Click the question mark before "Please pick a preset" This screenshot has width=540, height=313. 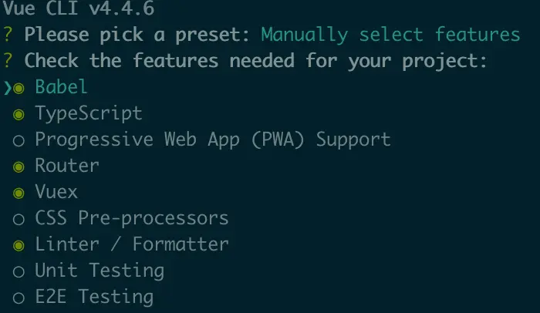7,35
